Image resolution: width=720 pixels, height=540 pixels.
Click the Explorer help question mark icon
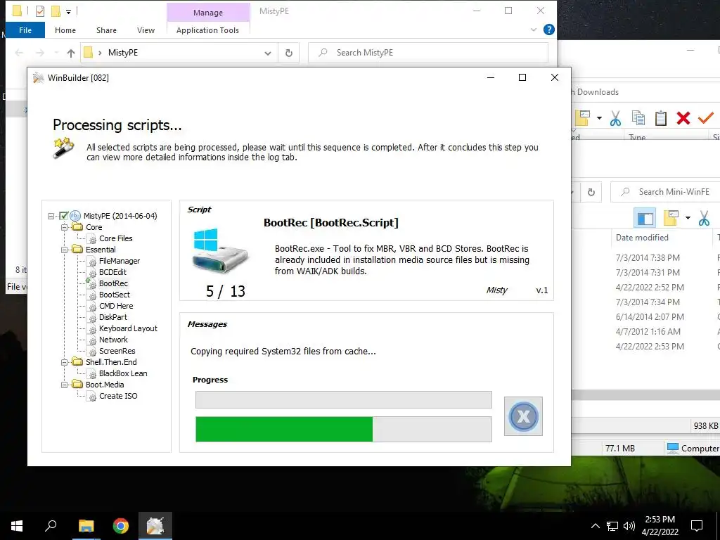[548, 30]
